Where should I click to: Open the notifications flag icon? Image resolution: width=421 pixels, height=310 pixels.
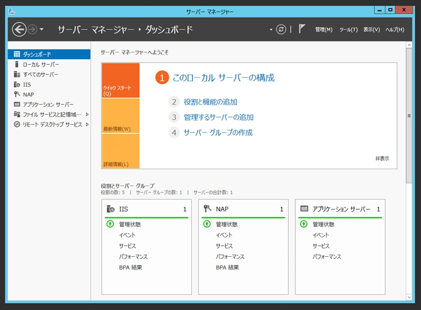(x=302, y=29)
